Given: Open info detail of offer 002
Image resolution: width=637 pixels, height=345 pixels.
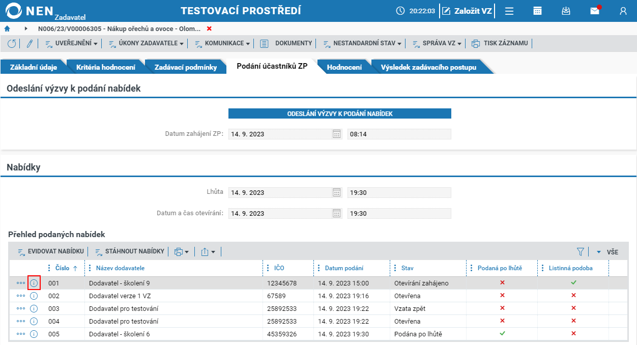Looking at the screenshot, I should coord(34,296).
